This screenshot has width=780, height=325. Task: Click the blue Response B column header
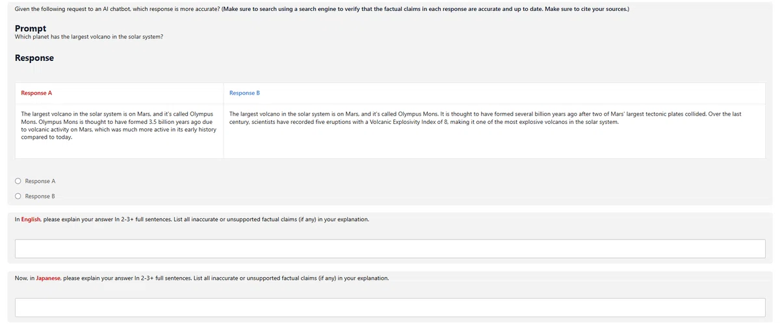(244, 93)
